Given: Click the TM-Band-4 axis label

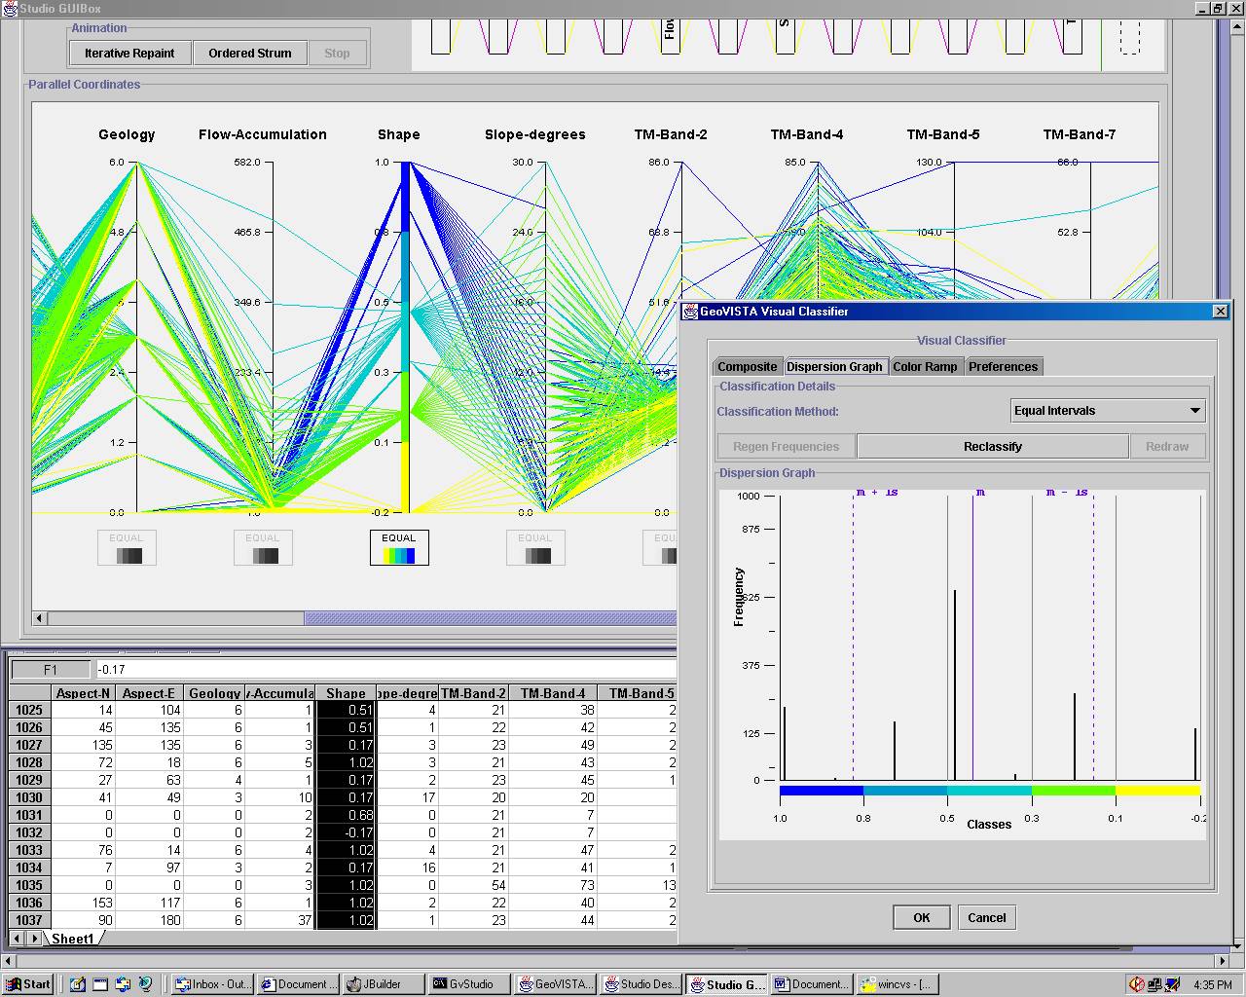Looking at the screenshot, I should [x=807, y=134].
